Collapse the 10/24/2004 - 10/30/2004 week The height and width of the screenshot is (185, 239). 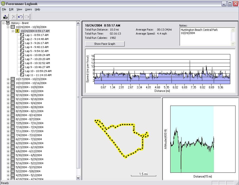click(8, 27)
